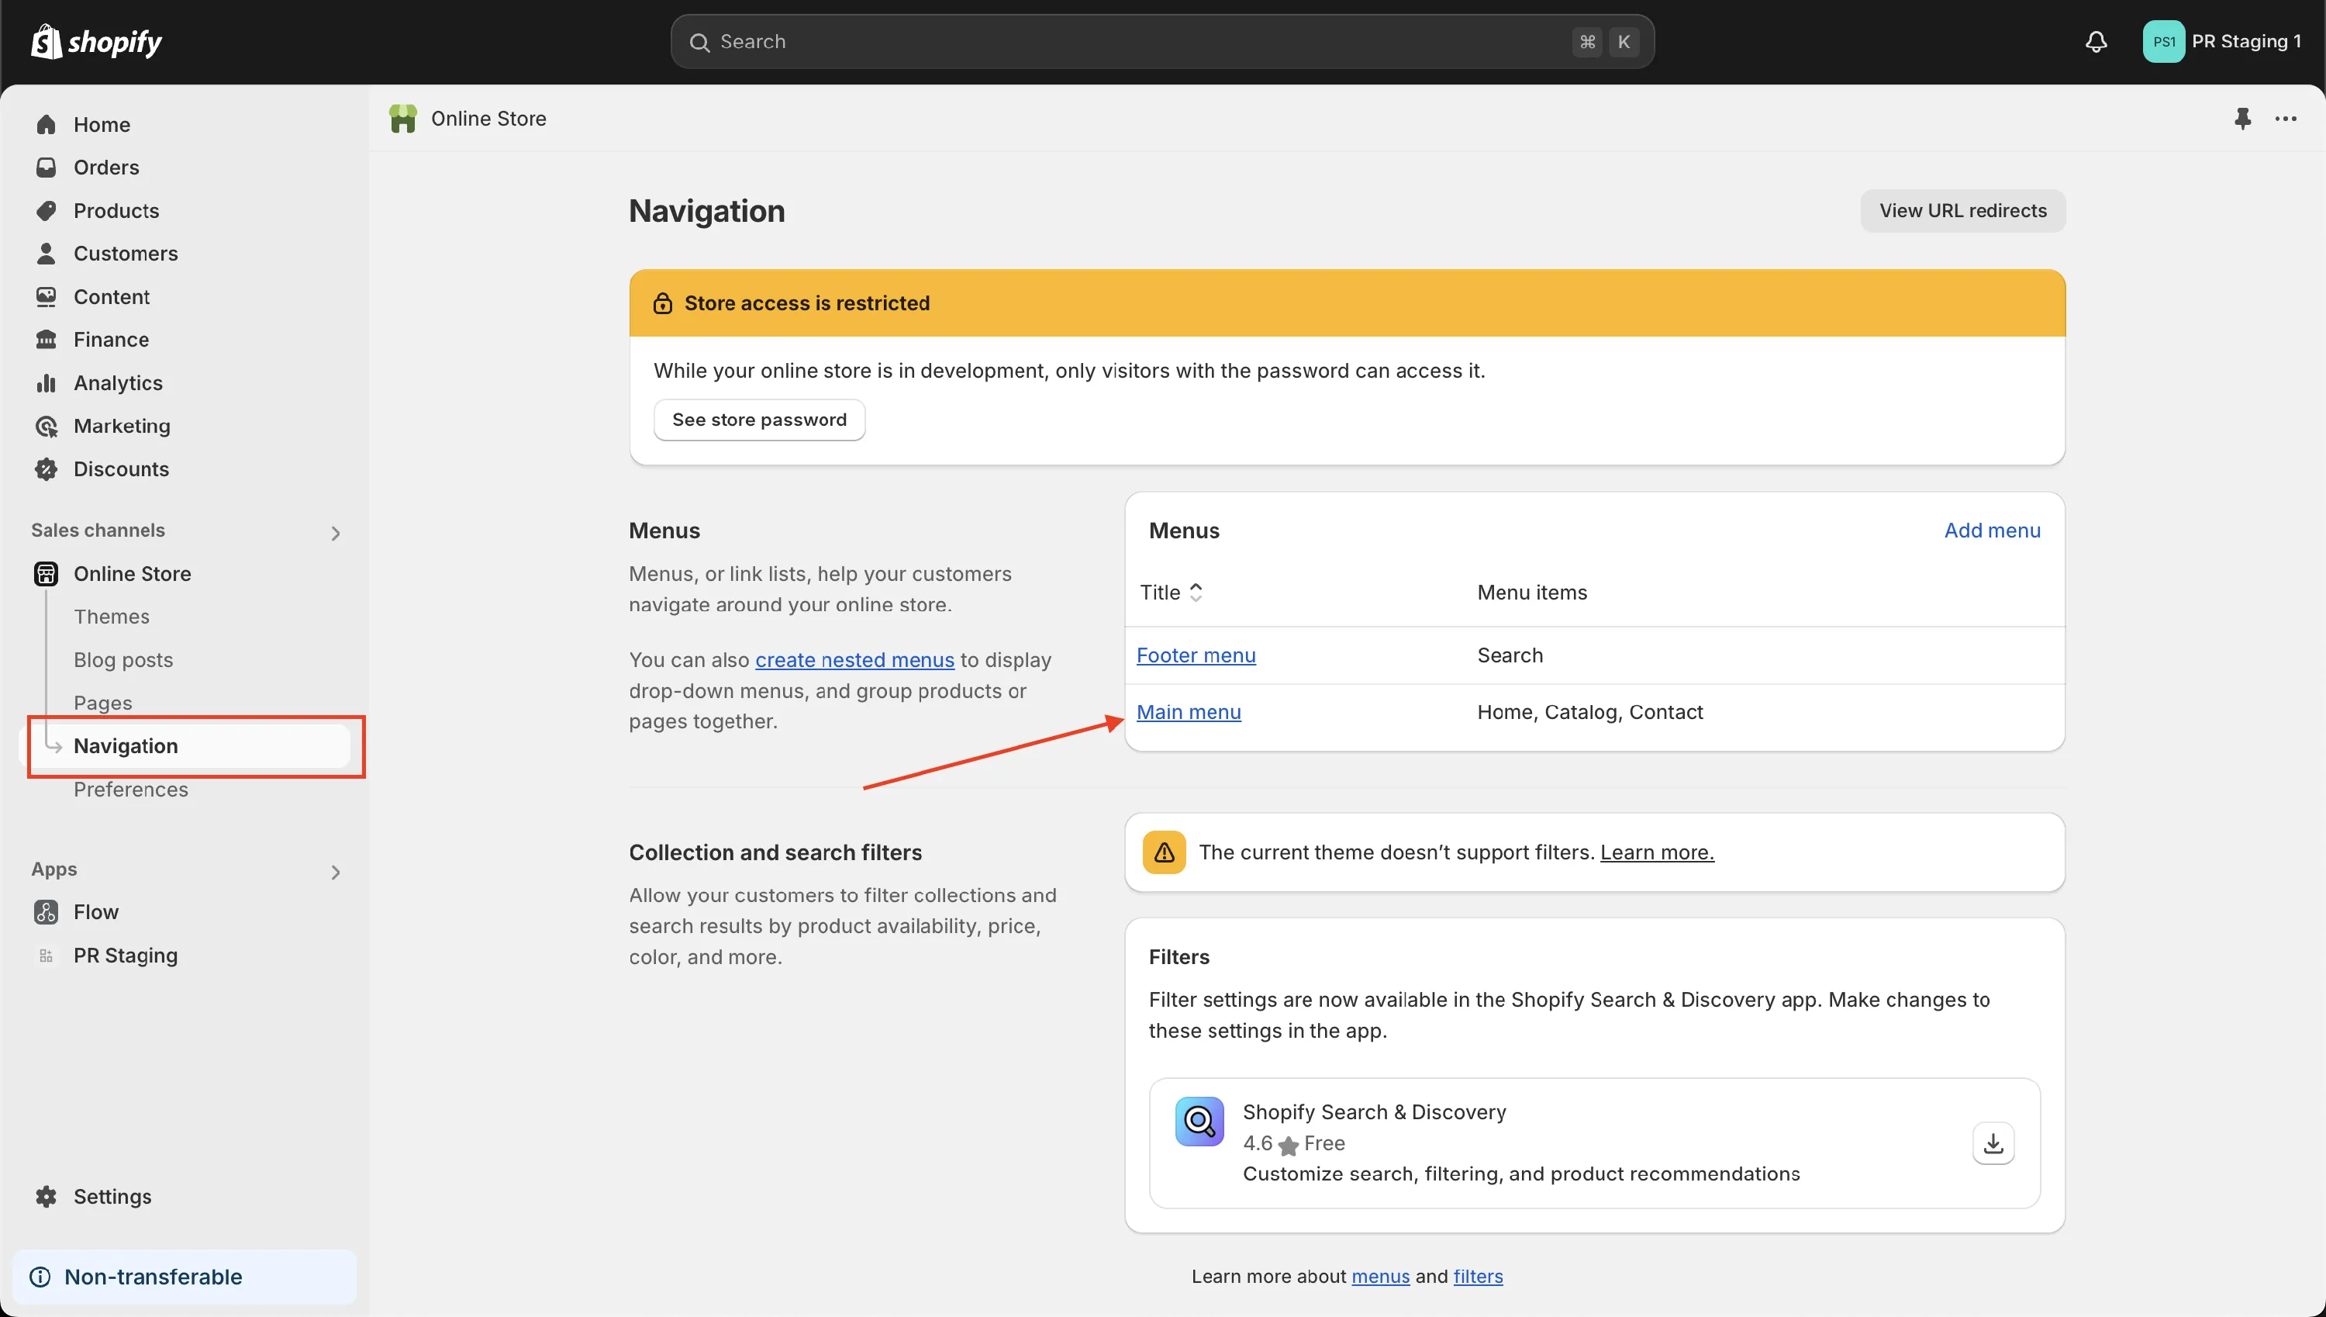Go to Customers in sidebar

tap(126, 254)
